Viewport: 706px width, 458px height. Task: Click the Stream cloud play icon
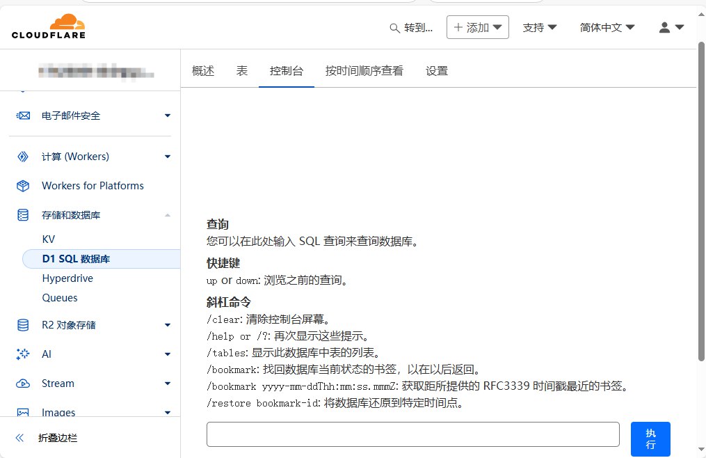[x=23, y=384]
